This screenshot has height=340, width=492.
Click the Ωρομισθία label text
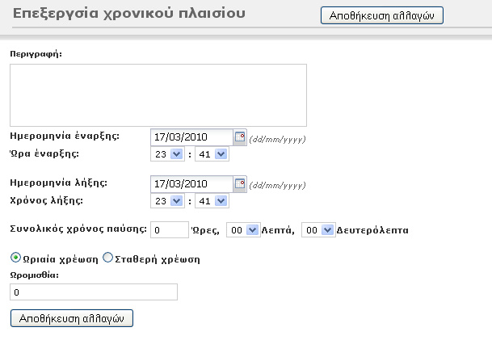click(34, 275)
